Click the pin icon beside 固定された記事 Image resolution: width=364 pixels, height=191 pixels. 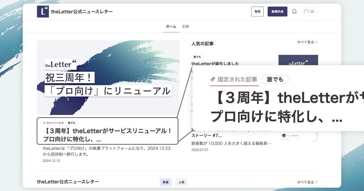(44, 123)
